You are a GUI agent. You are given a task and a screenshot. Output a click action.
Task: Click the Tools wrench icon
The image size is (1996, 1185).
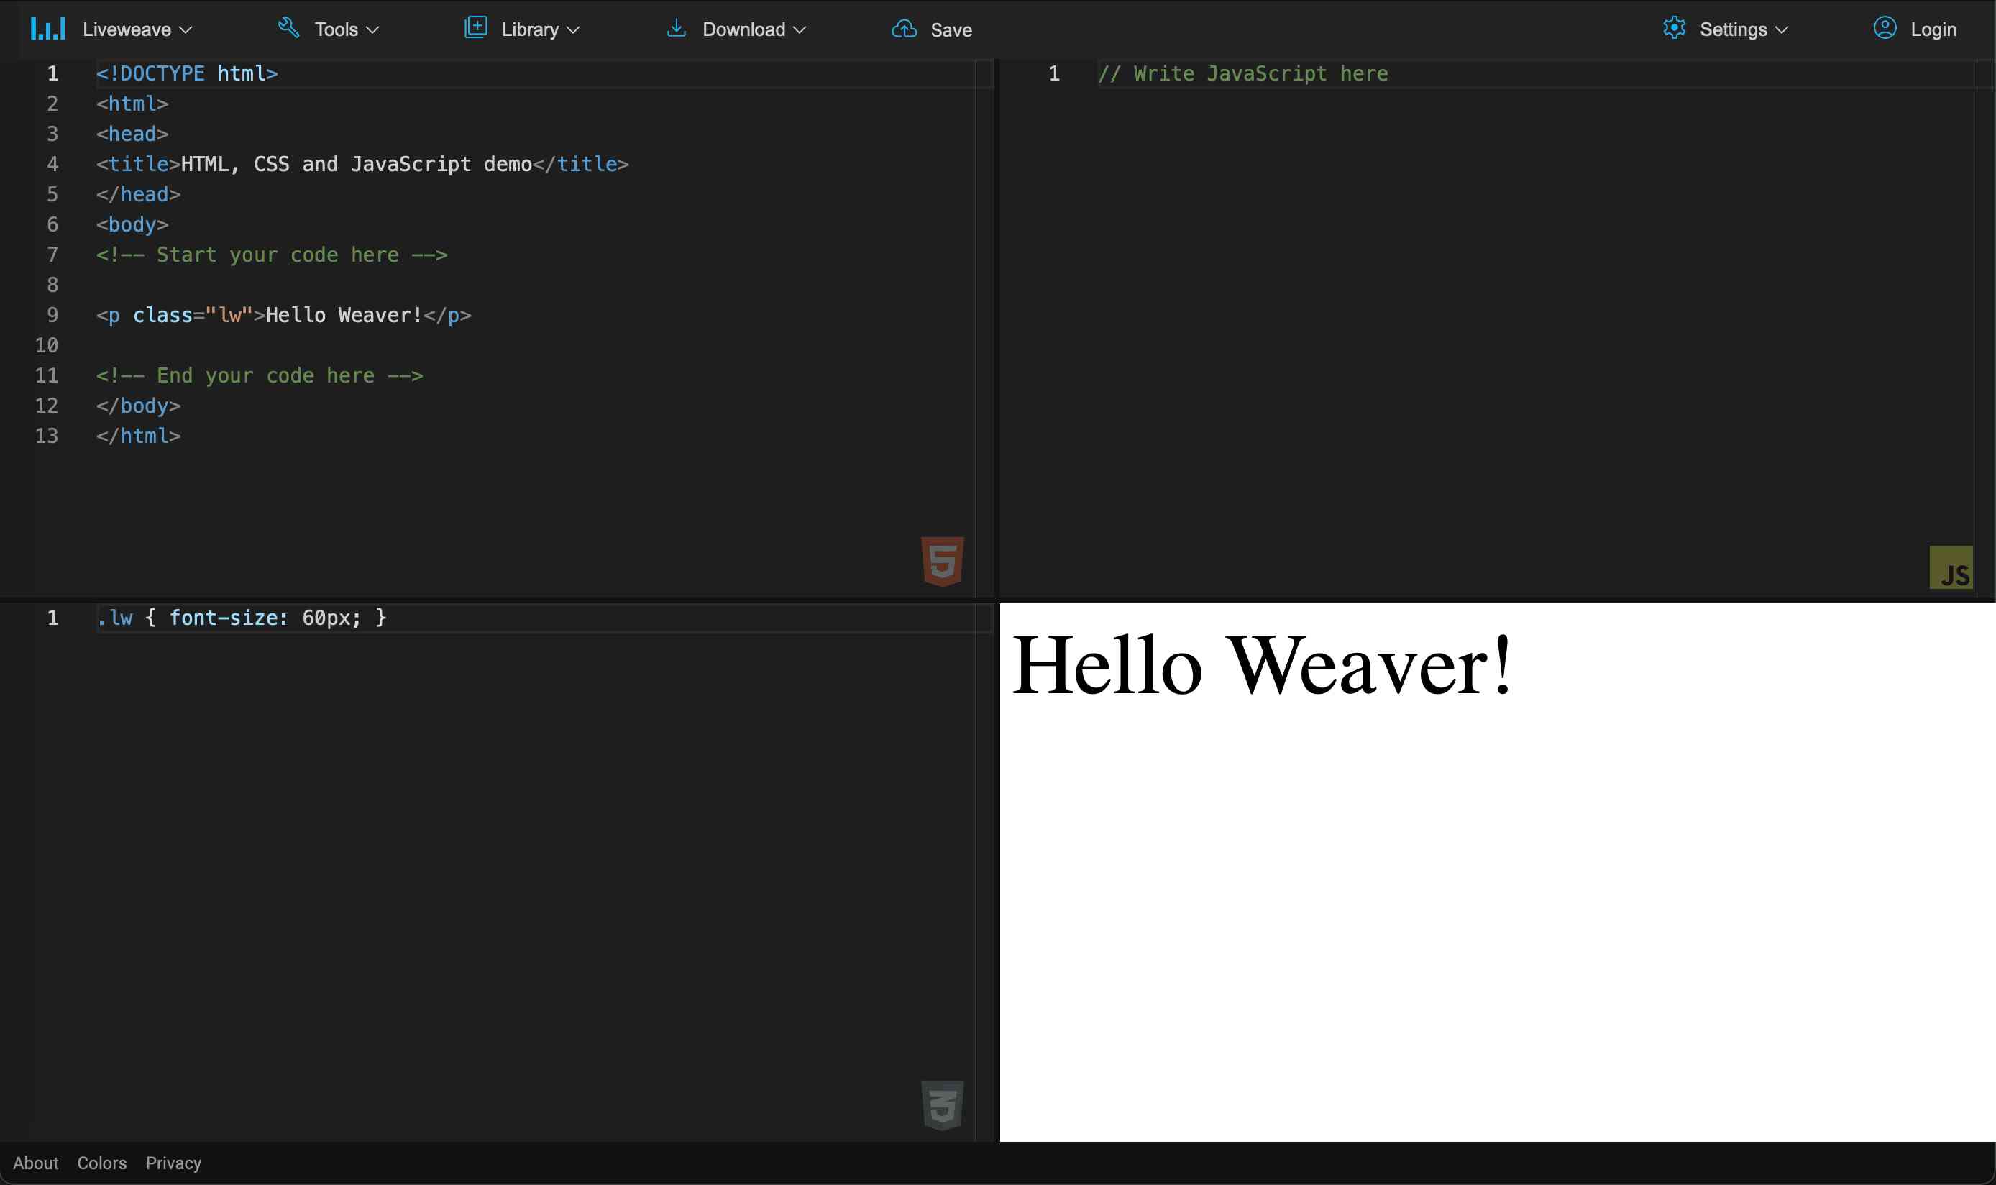[x=288, y=29]
